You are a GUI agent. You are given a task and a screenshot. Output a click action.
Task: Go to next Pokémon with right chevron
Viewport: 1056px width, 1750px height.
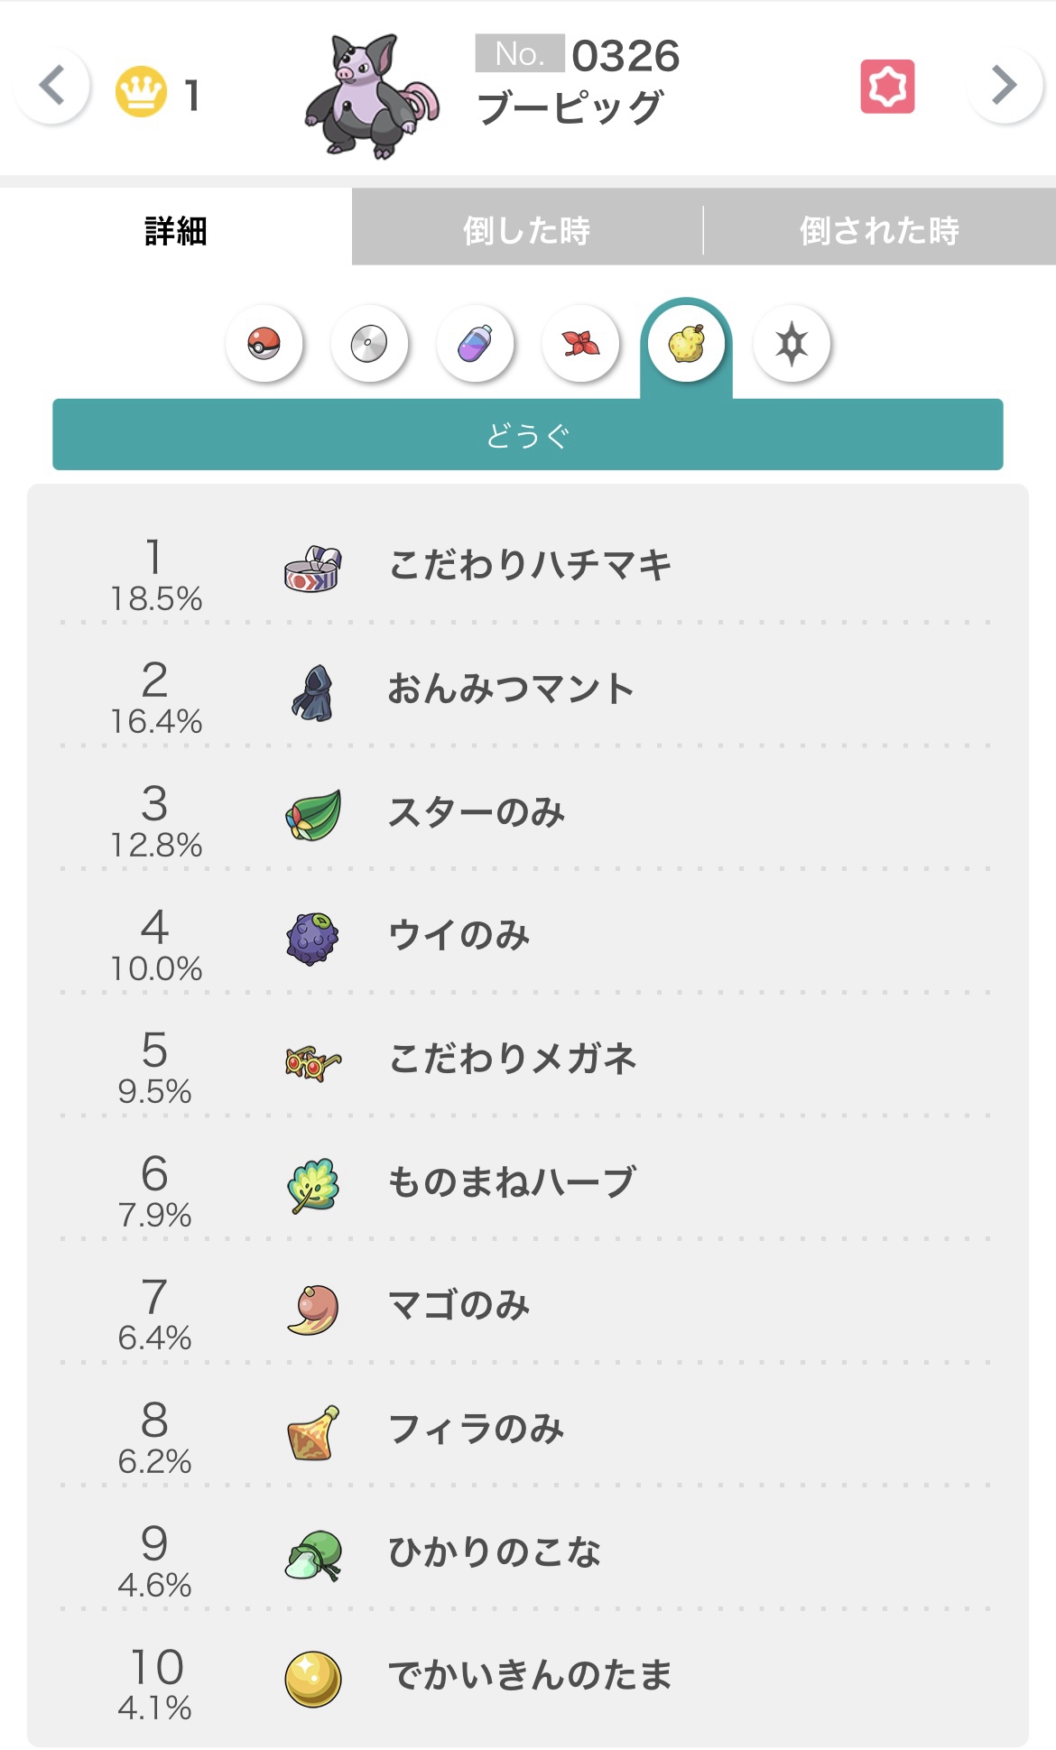coord(1004,85)
